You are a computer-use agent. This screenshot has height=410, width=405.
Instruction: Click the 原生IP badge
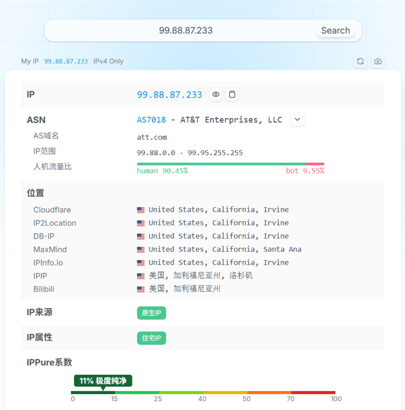(151, 313)
